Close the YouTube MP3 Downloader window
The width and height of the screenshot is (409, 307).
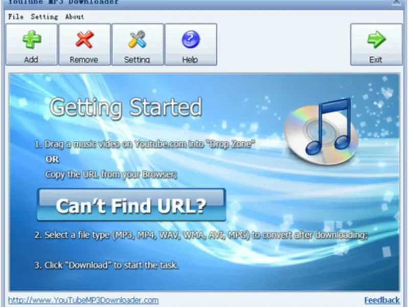(x=397, y=2)
